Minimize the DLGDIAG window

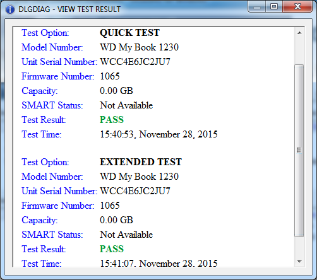tap(257, 7)
